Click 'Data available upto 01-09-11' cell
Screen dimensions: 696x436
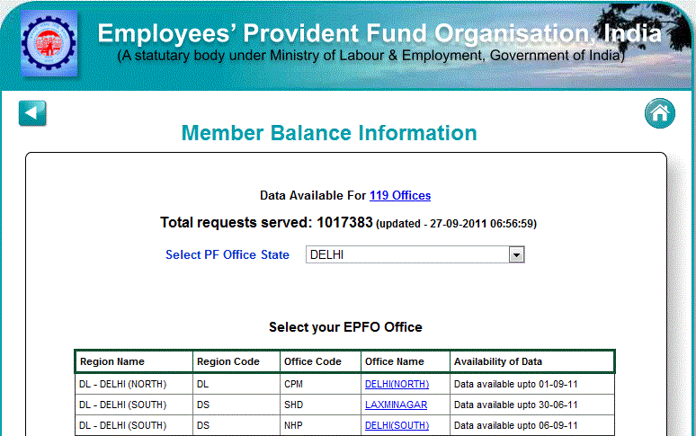pos(532,384)
